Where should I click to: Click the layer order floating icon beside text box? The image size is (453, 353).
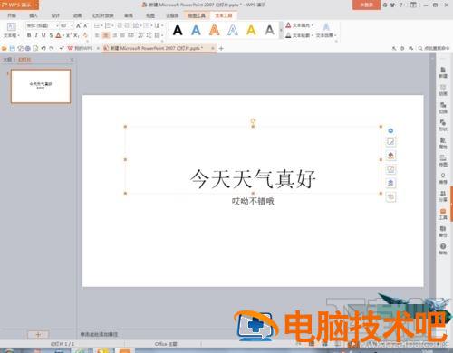pyautogui.click(x=390, y=183)
